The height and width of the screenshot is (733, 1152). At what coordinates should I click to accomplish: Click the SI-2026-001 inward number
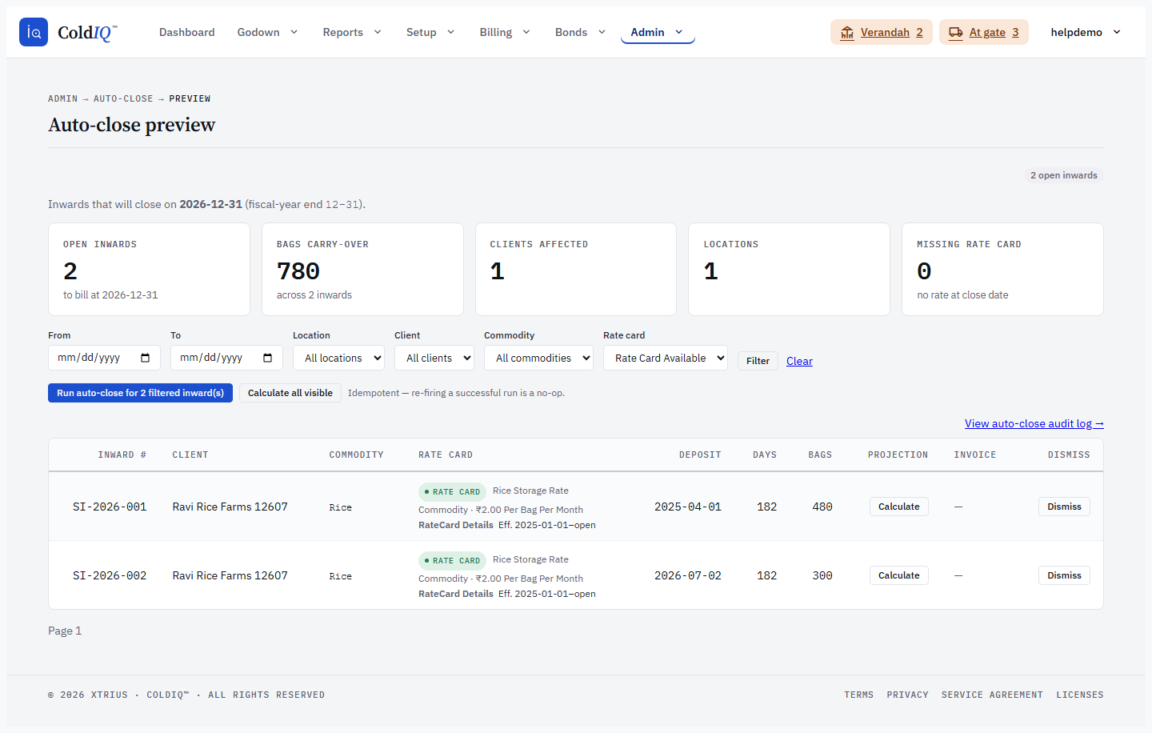tap(110, 507)
